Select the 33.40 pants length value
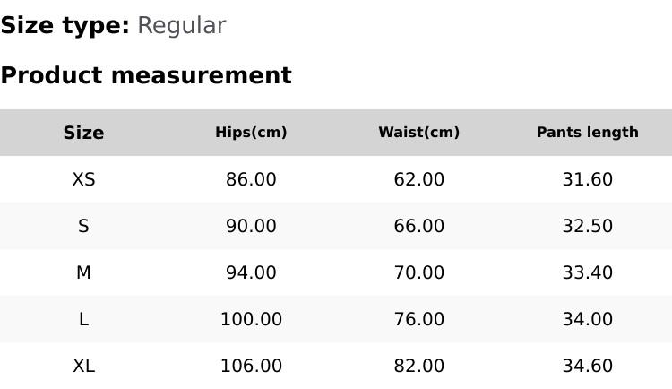 pyautogui.click(x=587, y=273)
